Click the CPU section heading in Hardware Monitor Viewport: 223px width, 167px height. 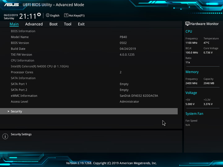click(189, 31)
